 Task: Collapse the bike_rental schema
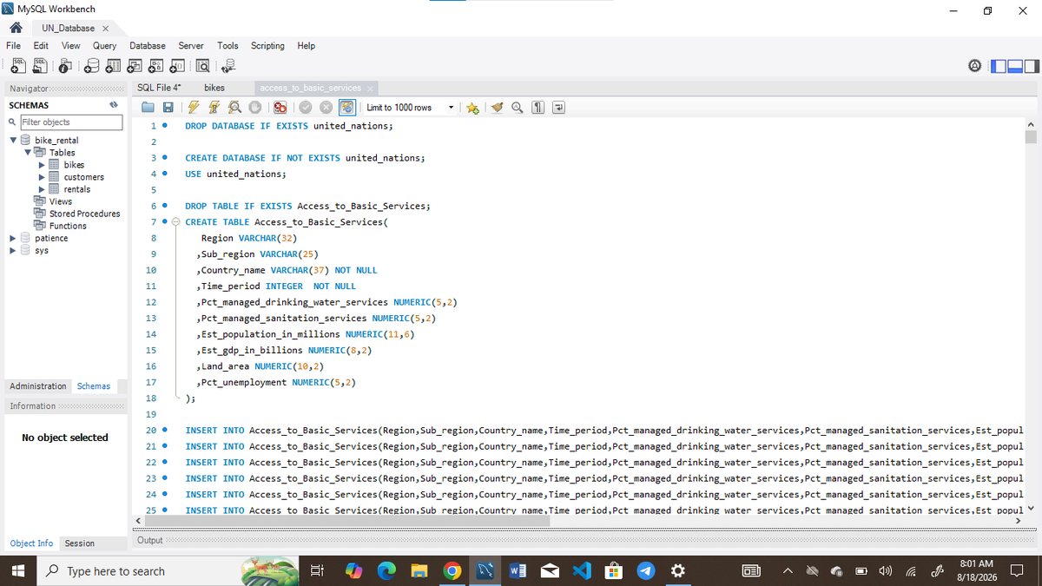pyautogui.click(x=13, y=140)
